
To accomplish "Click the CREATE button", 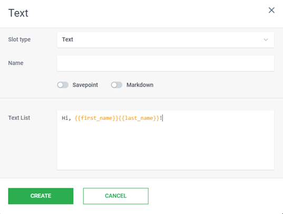I will point(41,196).
